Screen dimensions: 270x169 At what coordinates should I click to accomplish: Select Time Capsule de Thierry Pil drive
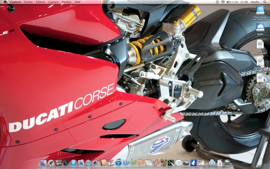click(x=260, y=13)
